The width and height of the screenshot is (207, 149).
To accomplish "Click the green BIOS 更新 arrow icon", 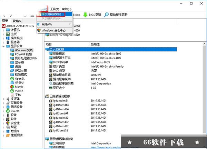I will pos(85,15).
